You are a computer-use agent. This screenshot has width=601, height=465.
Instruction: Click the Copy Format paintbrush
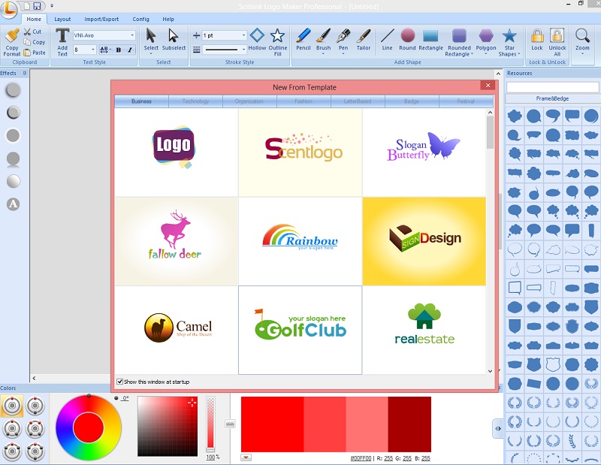(12, 41)
